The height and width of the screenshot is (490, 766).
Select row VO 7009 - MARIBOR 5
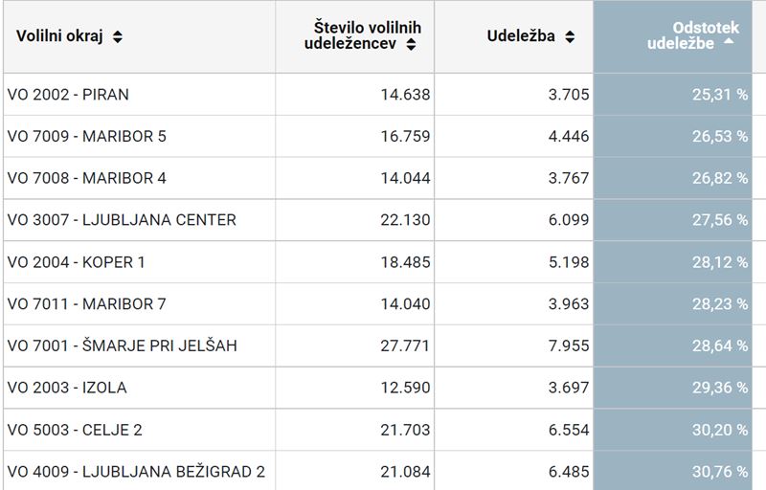(86, 136)
